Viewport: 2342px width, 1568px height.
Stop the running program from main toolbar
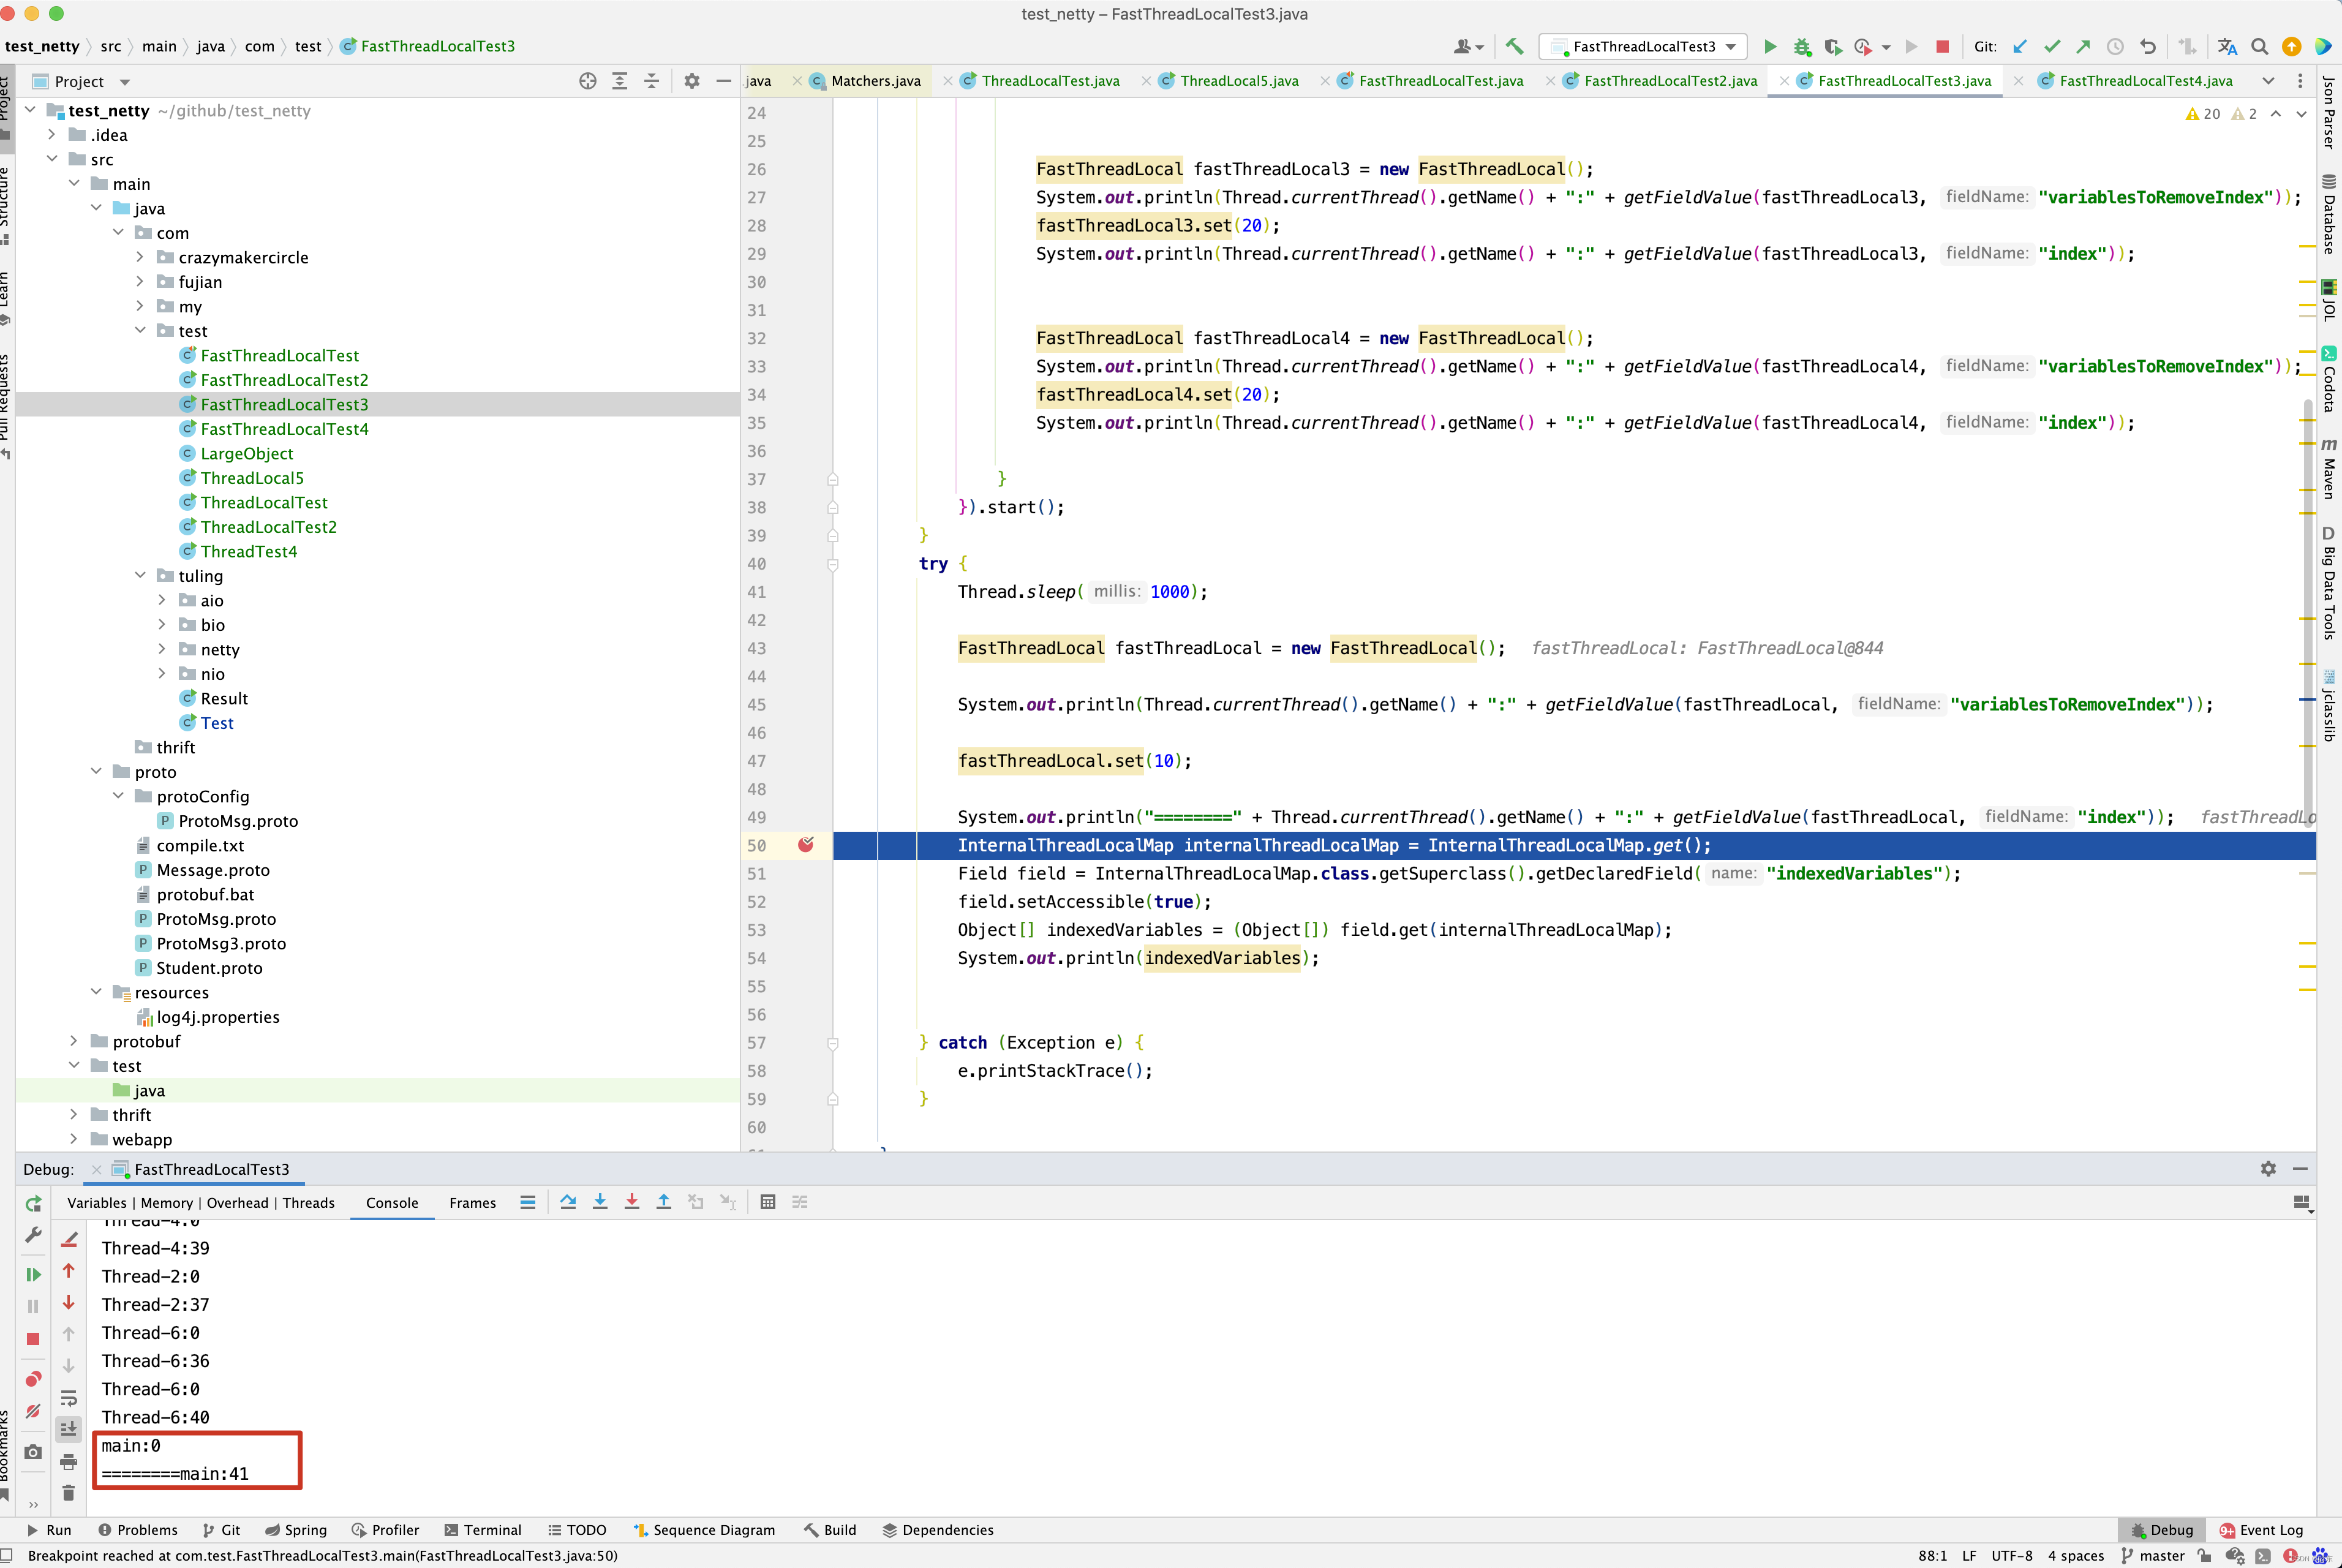point(1942,46)
